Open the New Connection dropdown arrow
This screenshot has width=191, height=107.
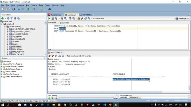point(5,18)
